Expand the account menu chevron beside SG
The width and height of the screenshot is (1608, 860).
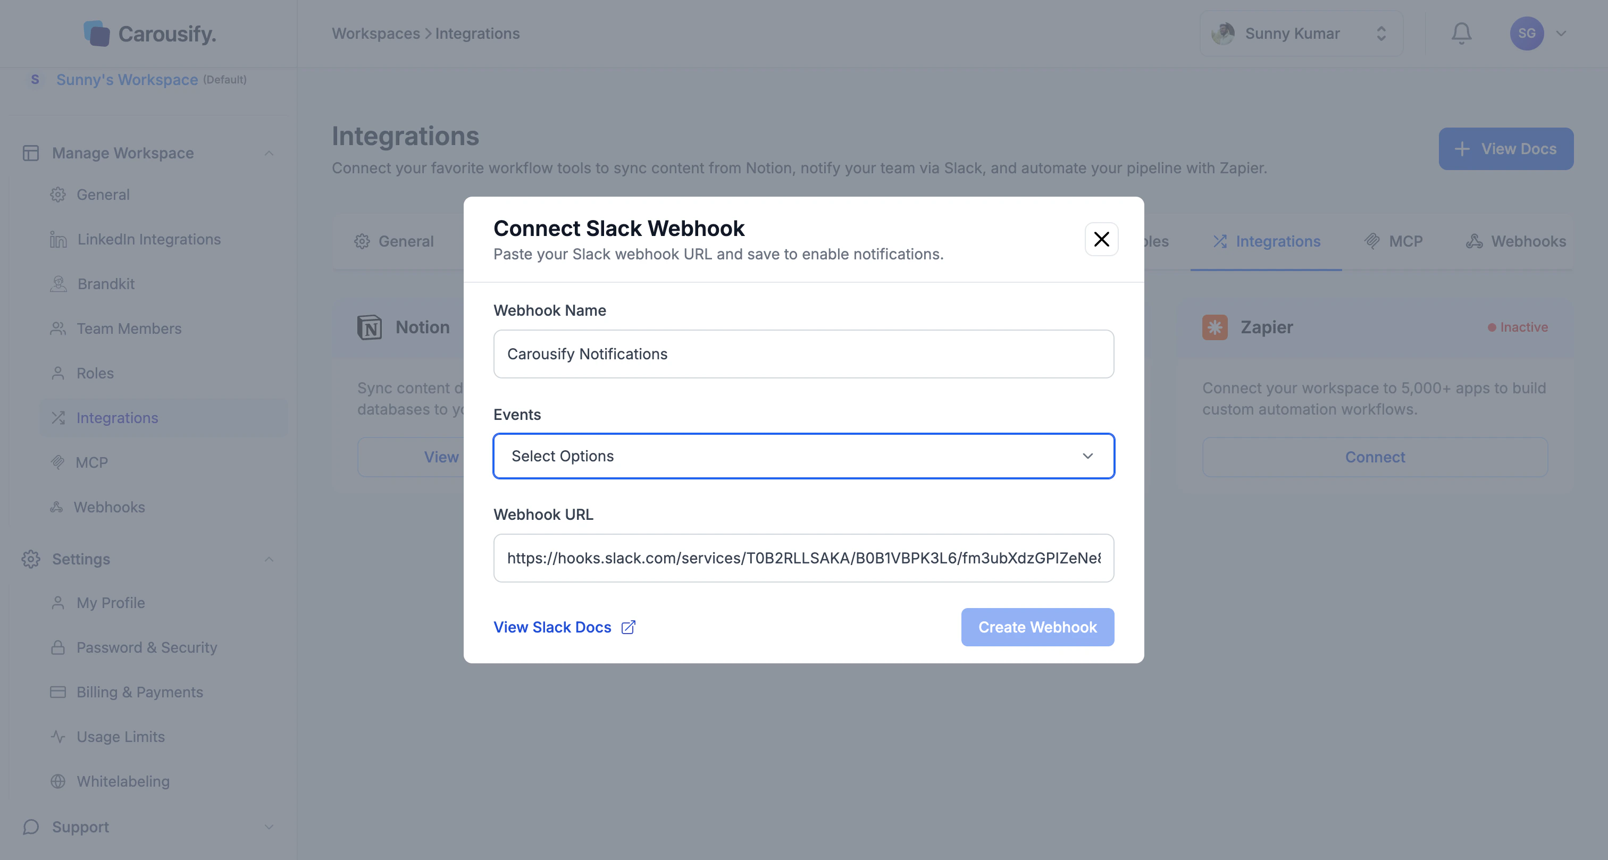1561,33
